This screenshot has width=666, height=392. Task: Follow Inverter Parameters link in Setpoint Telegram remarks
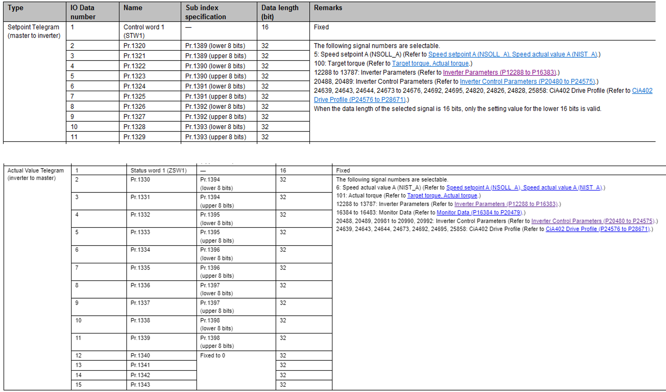[x=500, y=72]
